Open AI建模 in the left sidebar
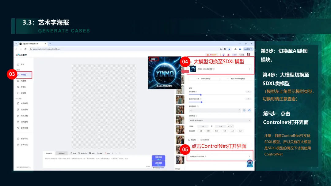Screen dimensions: 331x186 click(x=21, y=81)
